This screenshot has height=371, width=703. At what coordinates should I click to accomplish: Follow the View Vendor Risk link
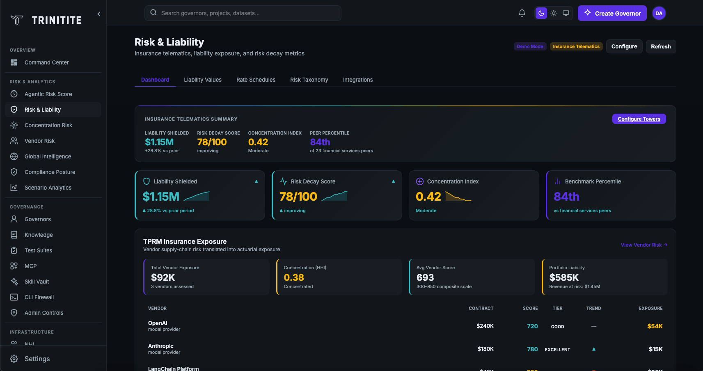coord(643,245)
